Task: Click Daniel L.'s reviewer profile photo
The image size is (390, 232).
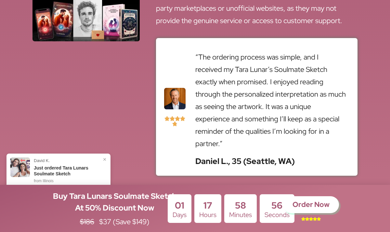Action: pos(175,99)
